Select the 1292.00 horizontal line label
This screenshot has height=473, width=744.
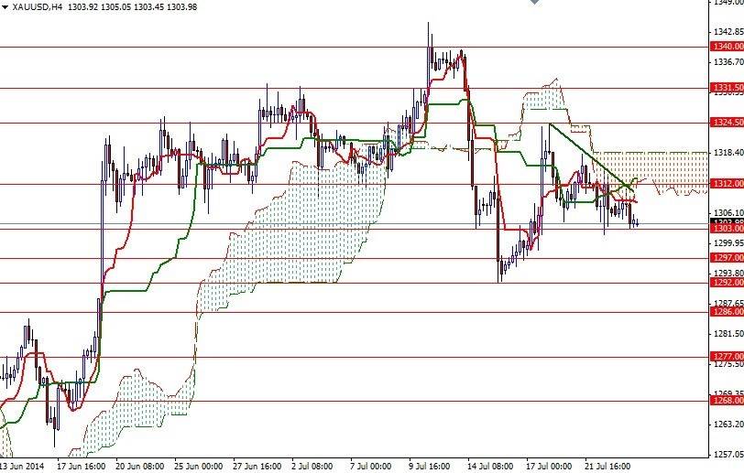pyautogui.click(x=727, y=283)
